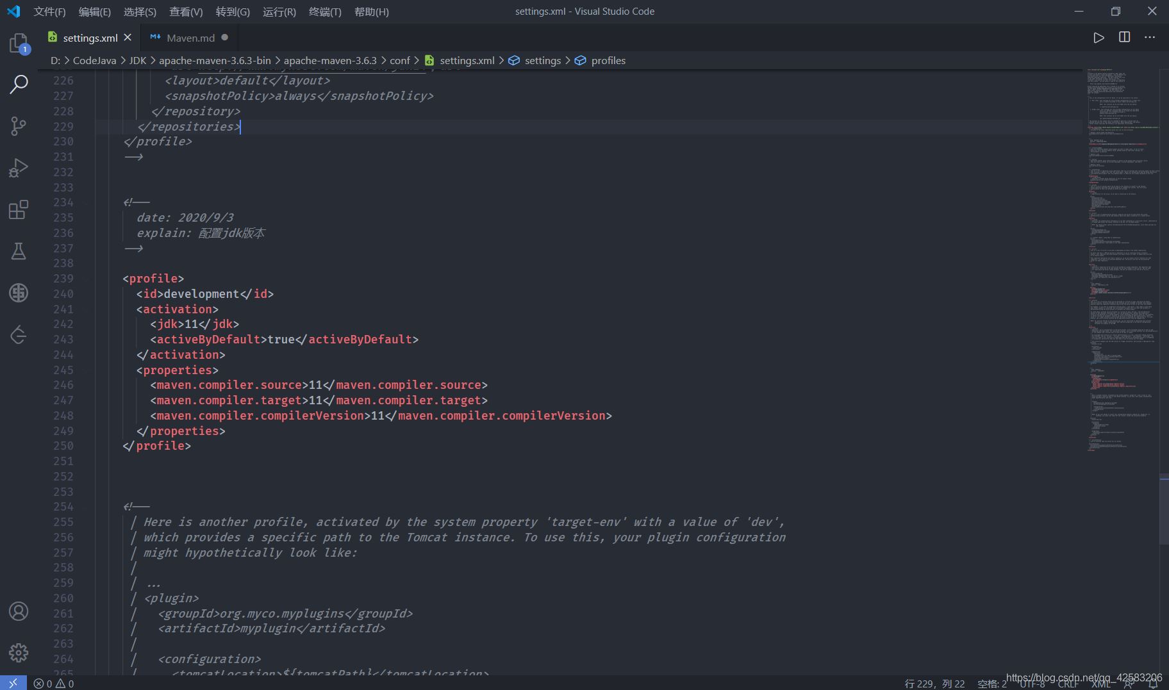The width and height of the screenshot is (1169, 690).
Task: Select the Testing flask icon
Action: [18, 251]
